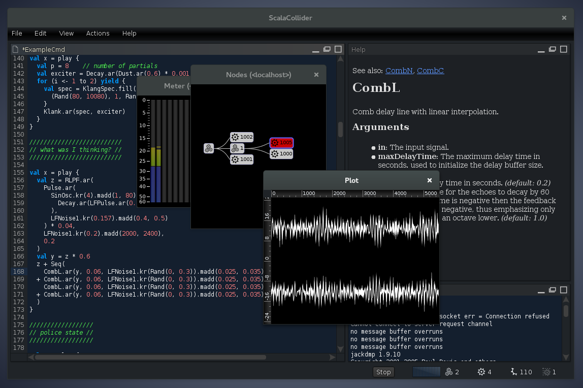
Task: Click the editor scroll-up arrow
Action: [x=340, y=59]
